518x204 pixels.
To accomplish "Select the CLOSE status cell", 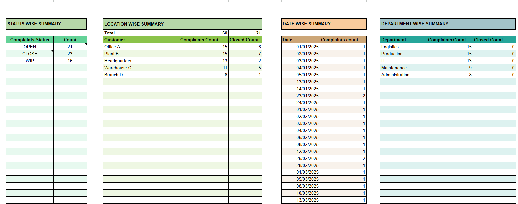I will [x=30, y=54].
